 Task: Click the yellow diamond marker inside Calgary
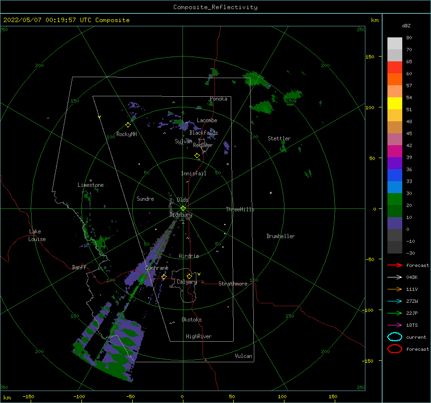pyautogui.click(x=189, y=276)
